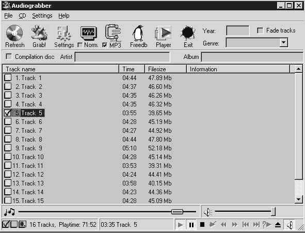Click the MP3 clamp icon
305x233 pixels.
113,33
